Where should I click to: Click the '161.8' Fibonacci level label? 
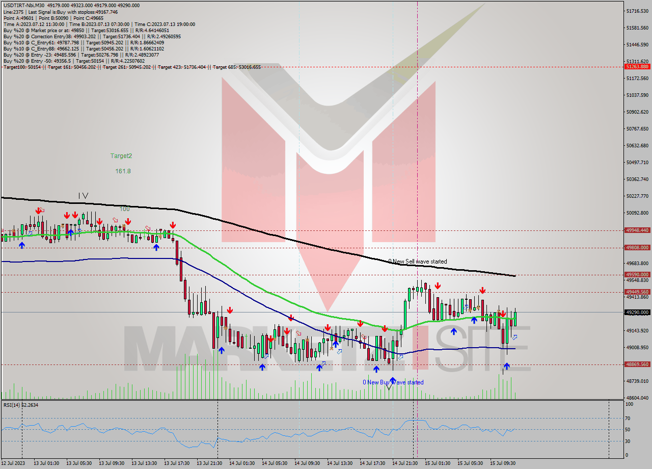[x=123, y=171]
